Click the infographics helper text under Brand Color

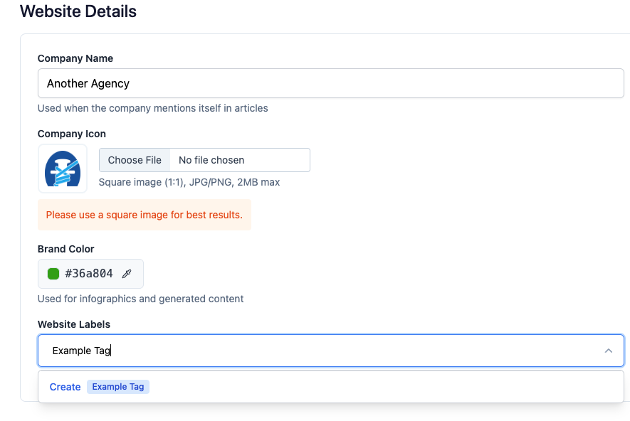click(141, 299)
